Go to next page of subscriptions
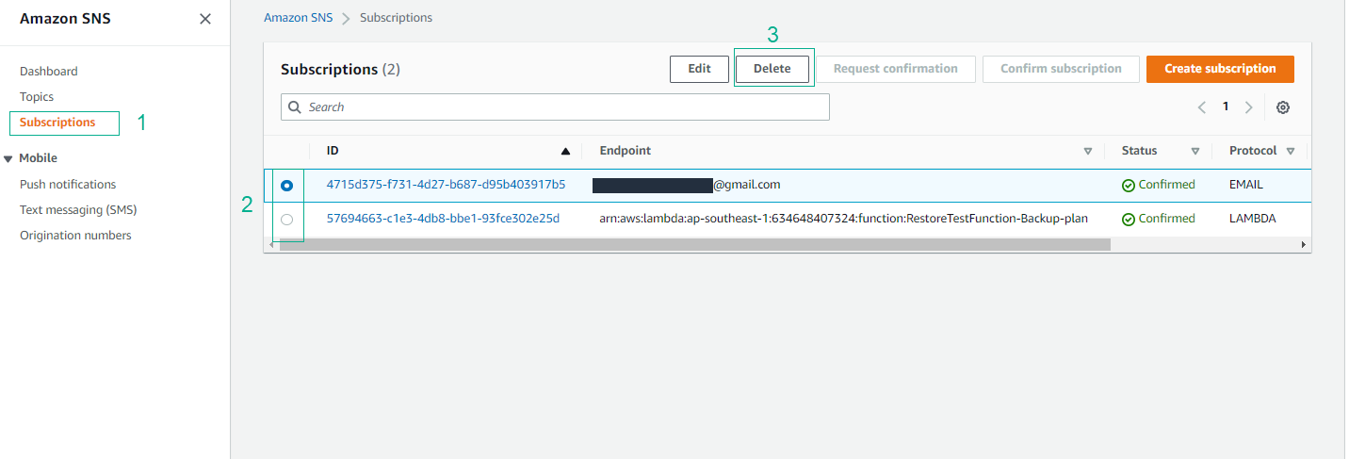The width and height of the screenshot is (1349, 459). click(1248, 107)
